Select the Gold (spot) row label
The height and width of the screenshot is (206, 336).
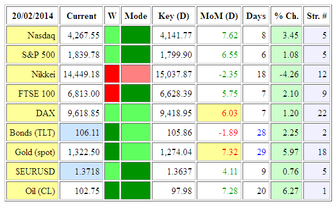pyautogui.click(x=32, y=152)
